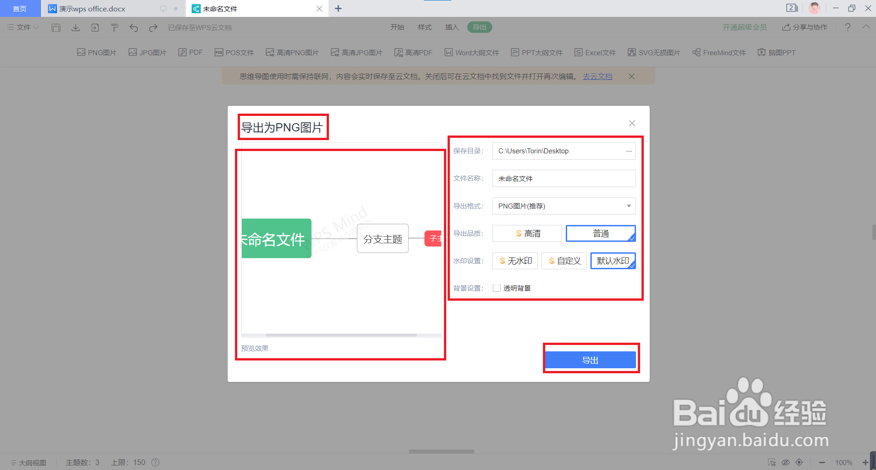Viewport: 876px width, 470px height.
Task: Export as PNG图片 from the export ribbon
Action: point(97,52)
